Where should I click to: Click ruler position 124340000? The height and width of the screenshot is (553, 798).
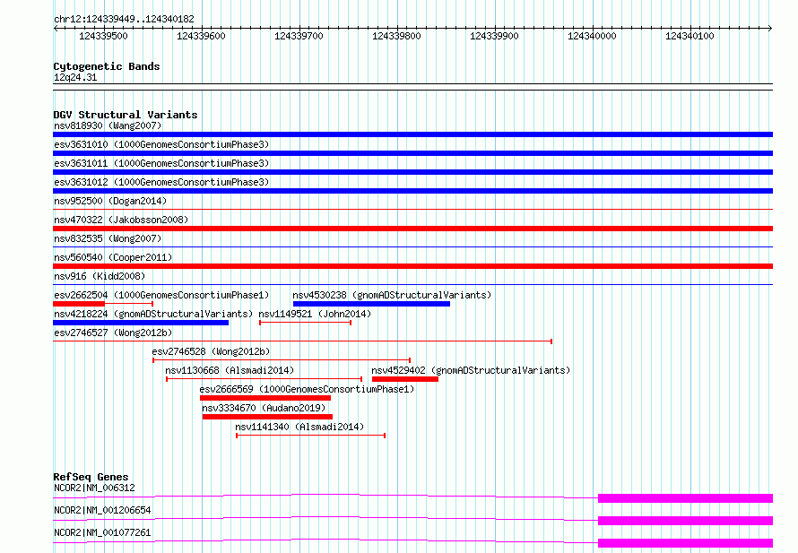[x=592, y=36]
